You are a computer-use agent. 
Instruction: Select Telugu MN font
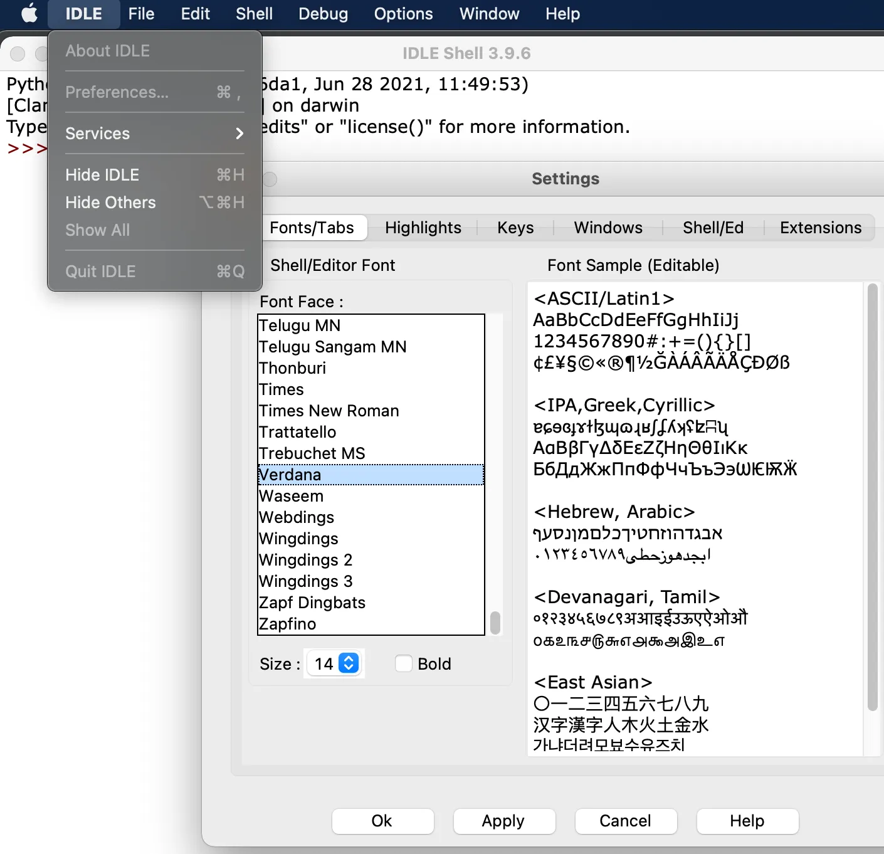coord(371,325)
